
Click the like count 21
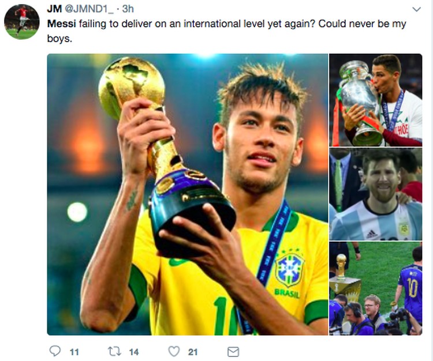[x=193, y=352]
